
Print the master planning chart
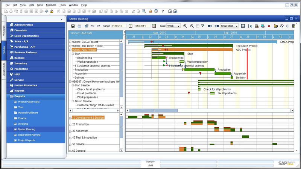[79, 26]
